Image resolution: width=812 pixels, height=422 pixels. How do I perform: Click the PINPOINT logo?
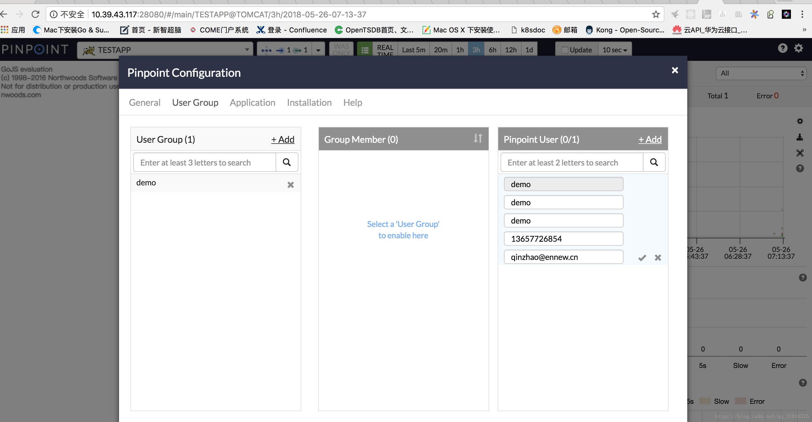pos(35,49)
